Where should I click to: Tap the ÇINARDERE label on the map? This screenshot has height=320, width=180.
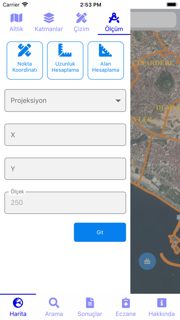click(153, 63)
